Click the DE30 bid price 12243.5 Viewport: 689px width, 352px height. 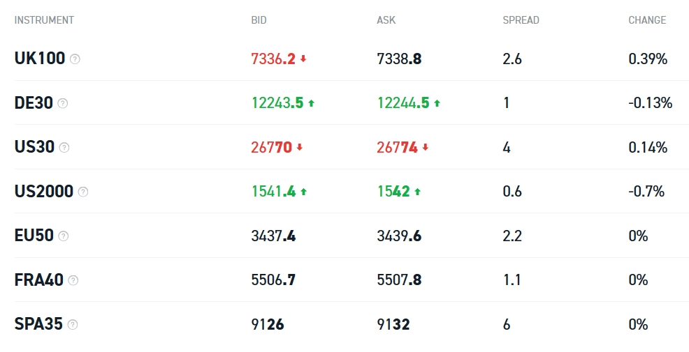coord(277,103)
